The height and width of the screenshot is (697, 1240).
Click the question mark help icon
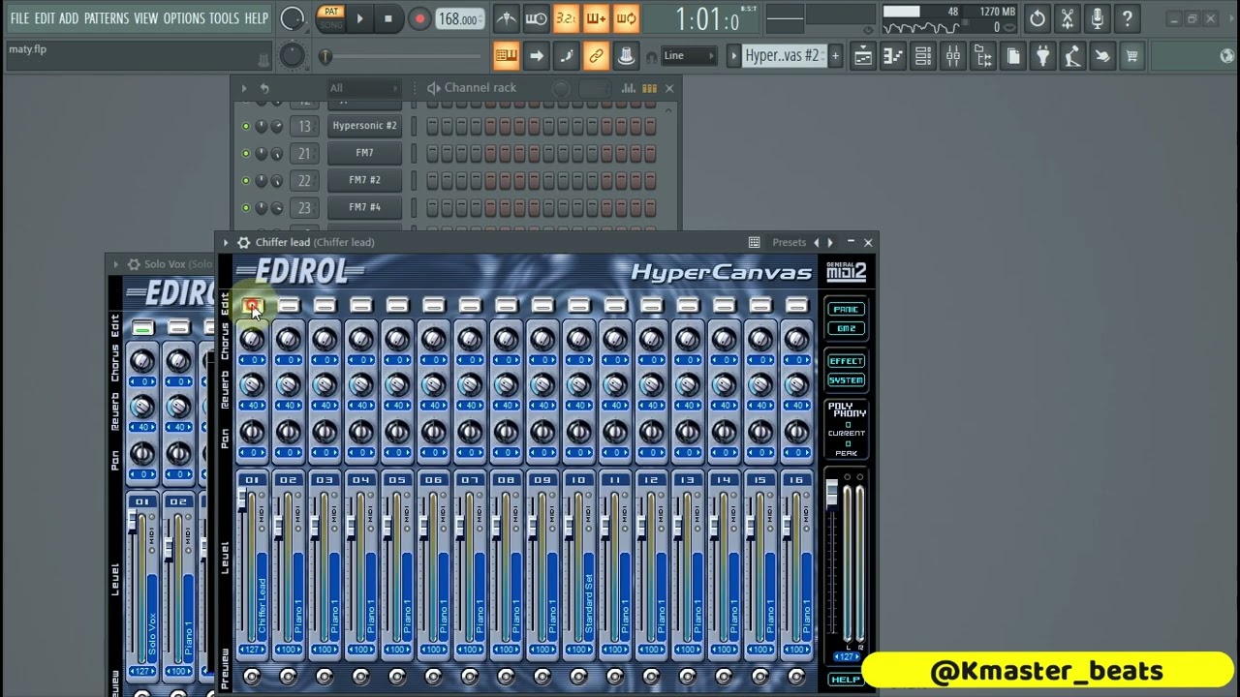(x=1127, y=18)
